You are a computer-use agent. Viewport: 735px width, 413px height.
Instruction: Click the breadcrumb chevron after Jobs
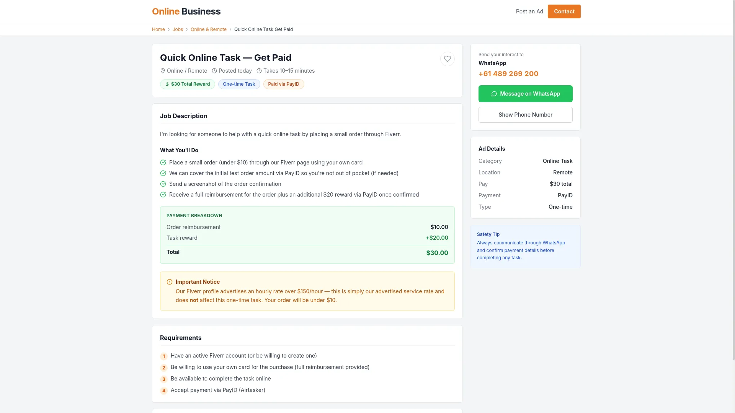pyautogui.click(x=187, y=29)
